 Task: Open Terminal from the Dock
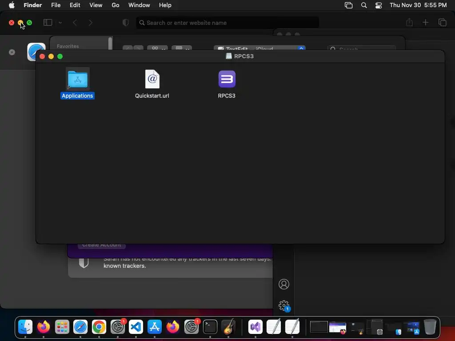[x=210, y=327]
